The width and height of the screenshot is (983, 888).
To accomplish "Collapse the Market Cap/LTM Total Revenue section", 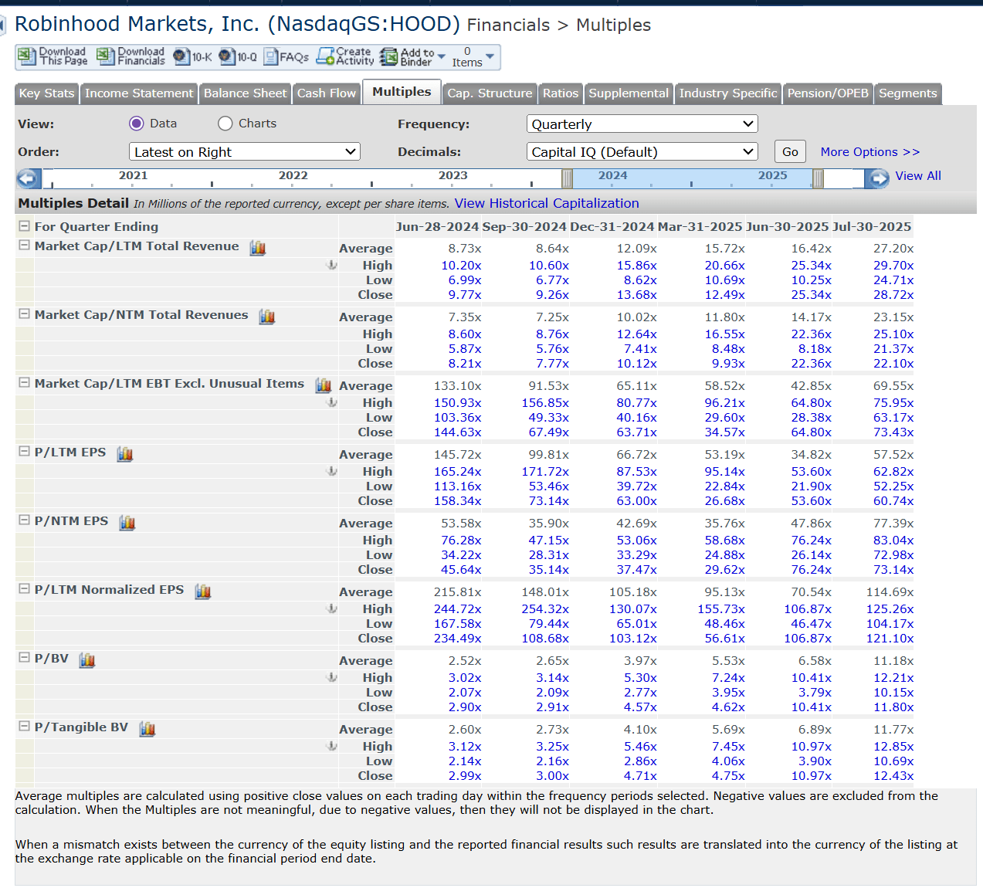I will (23, 245).
